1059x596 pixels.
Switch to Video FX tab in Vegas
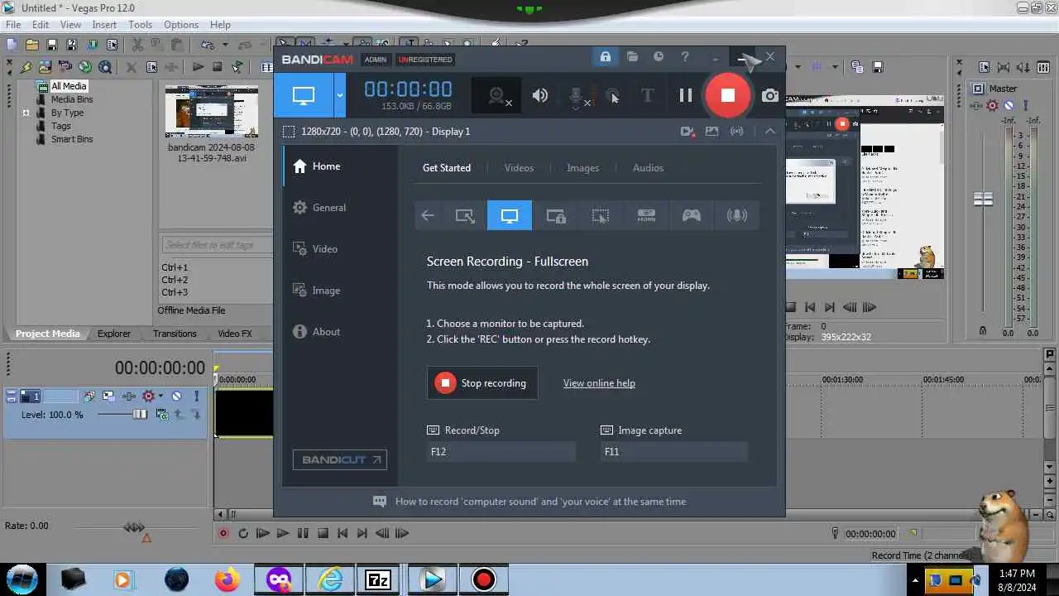coord(235,334)
